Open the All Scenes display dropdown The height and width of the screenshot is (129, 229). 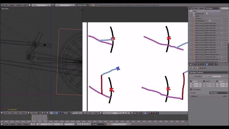click(x=213, y=8)
